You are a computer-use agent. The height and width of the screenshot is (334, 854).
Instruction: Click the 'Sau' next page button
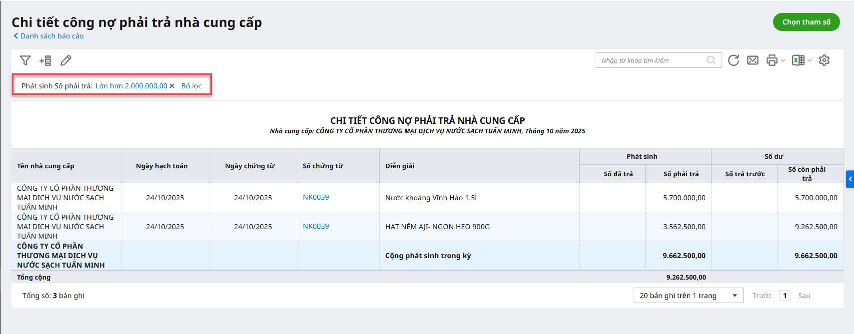coord(804,296)
